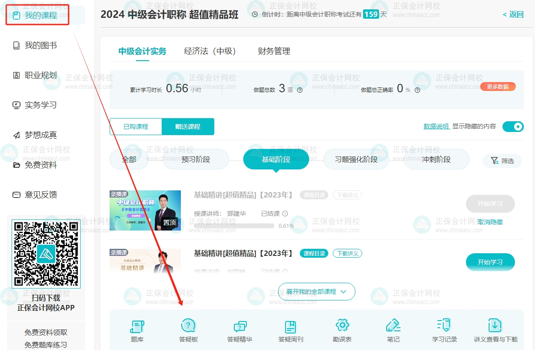Click the 0.61% course progress bar

click(234, 226)
